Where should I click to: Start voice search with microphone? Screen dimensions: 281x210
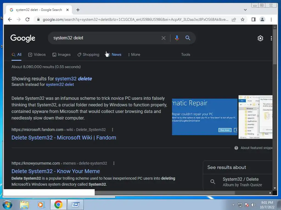177,38
